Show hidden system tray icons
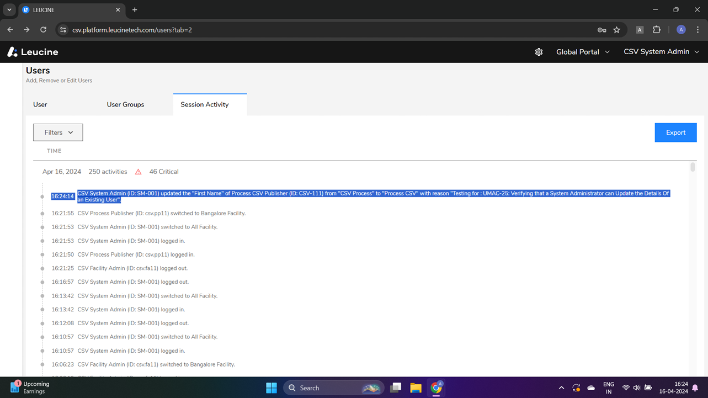The height and width of the screenshot is (398, 708). pos(561,388)
